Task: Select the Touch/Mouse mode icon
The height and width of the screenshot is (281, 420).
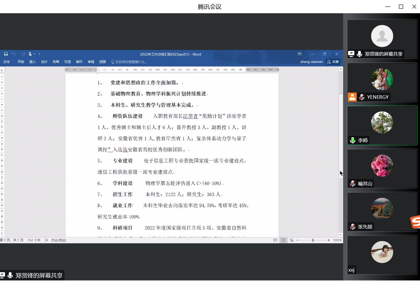Action: click(30, 54)
